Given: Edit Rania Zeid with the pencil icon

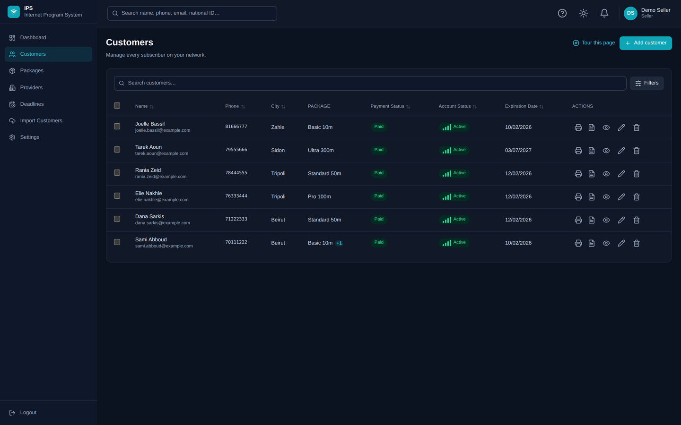Looking at the screenshot, I should [x=621, y=174].
